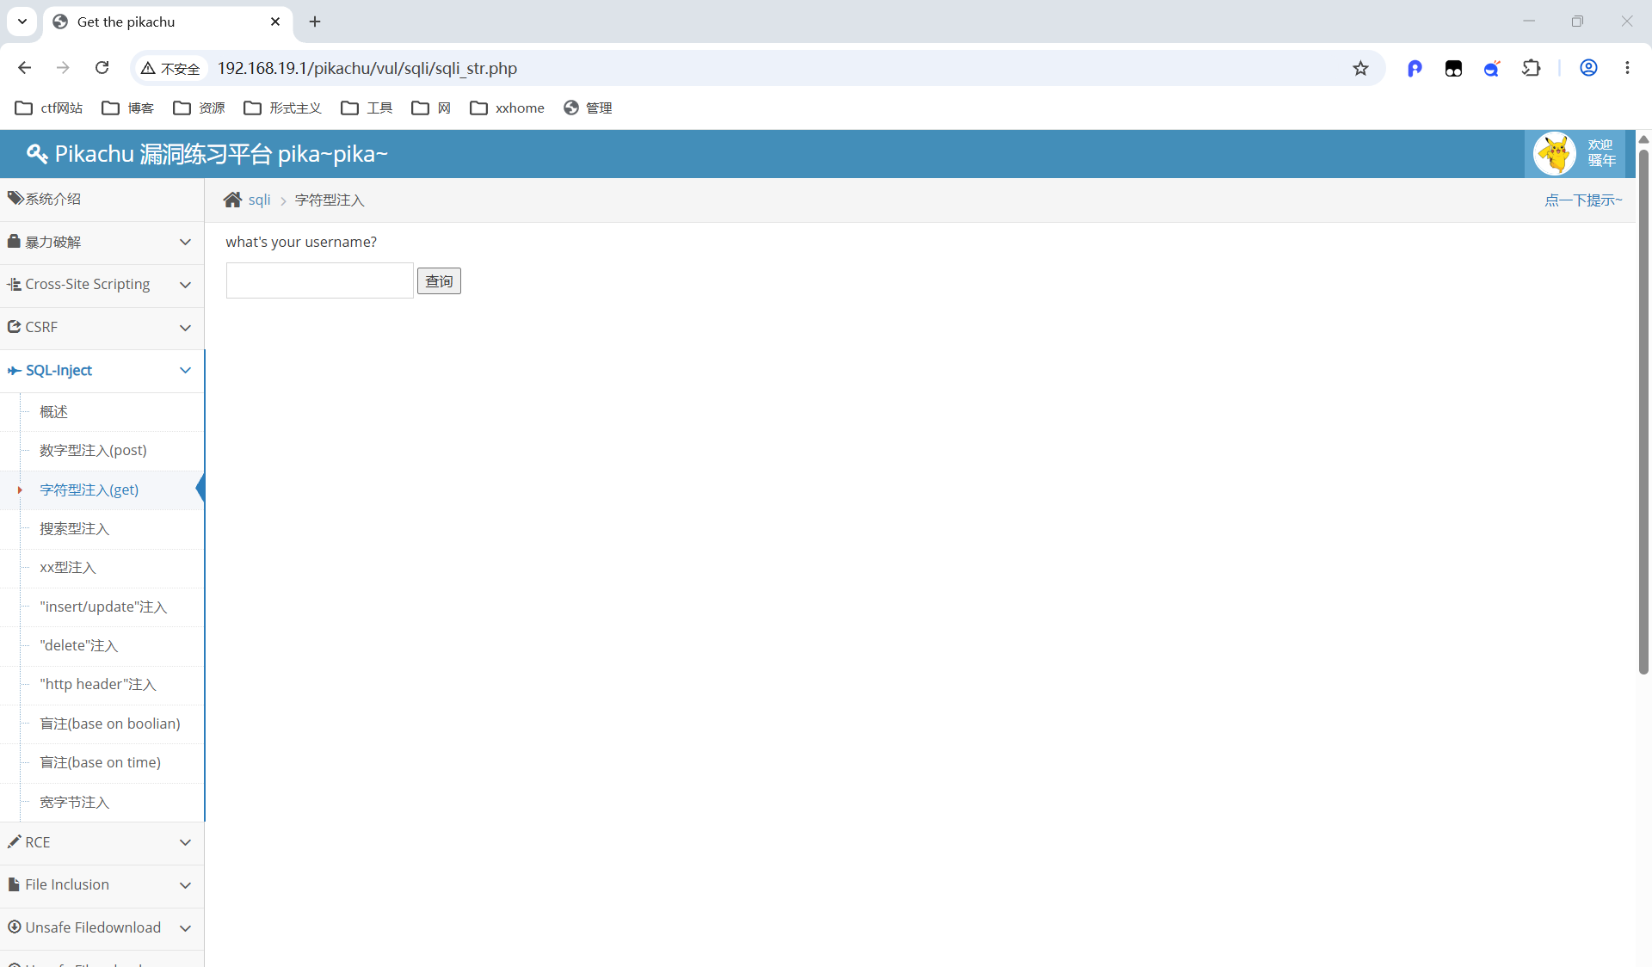Screen dimensions: 1652x967
Task: Open the 资源 bookmark folder
Action: coord(200,108)
